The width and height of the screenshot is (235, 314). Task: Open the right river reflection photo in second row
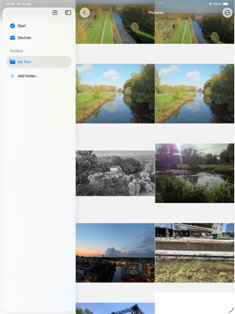[195, 94]
